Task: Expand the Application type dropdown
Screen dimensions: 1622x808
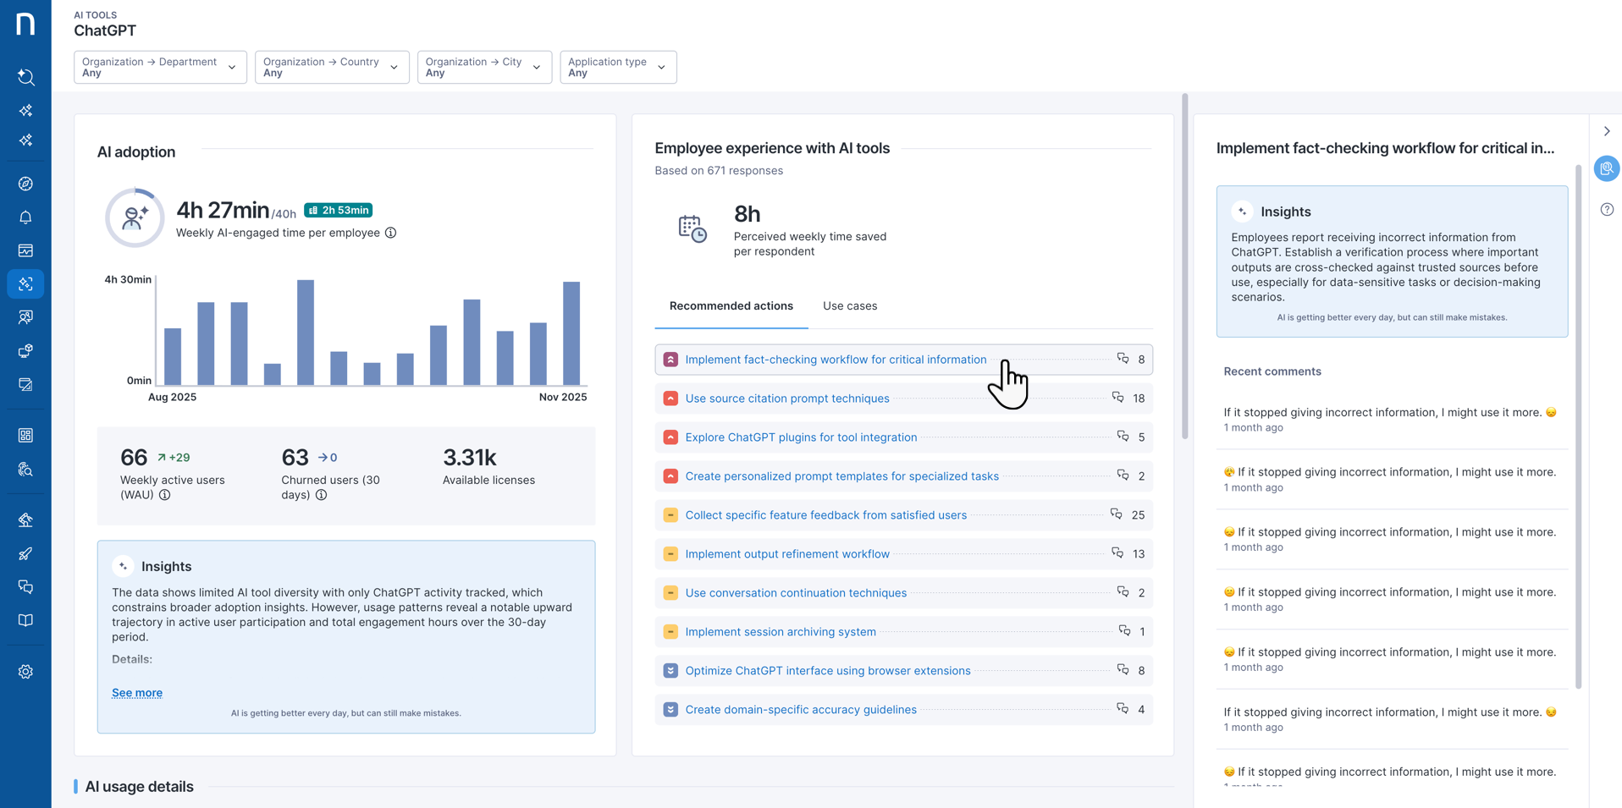Action: (617, 67)
